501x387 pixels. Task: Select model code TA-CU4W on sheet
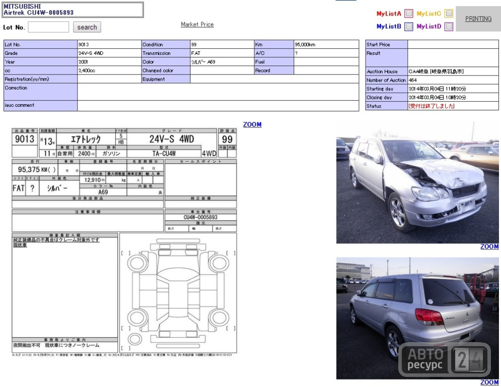click(x=164, y=154)
